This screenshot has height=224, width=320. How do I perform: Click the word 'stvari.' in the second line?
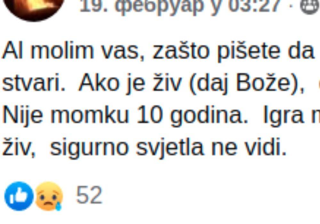point(34,83)
